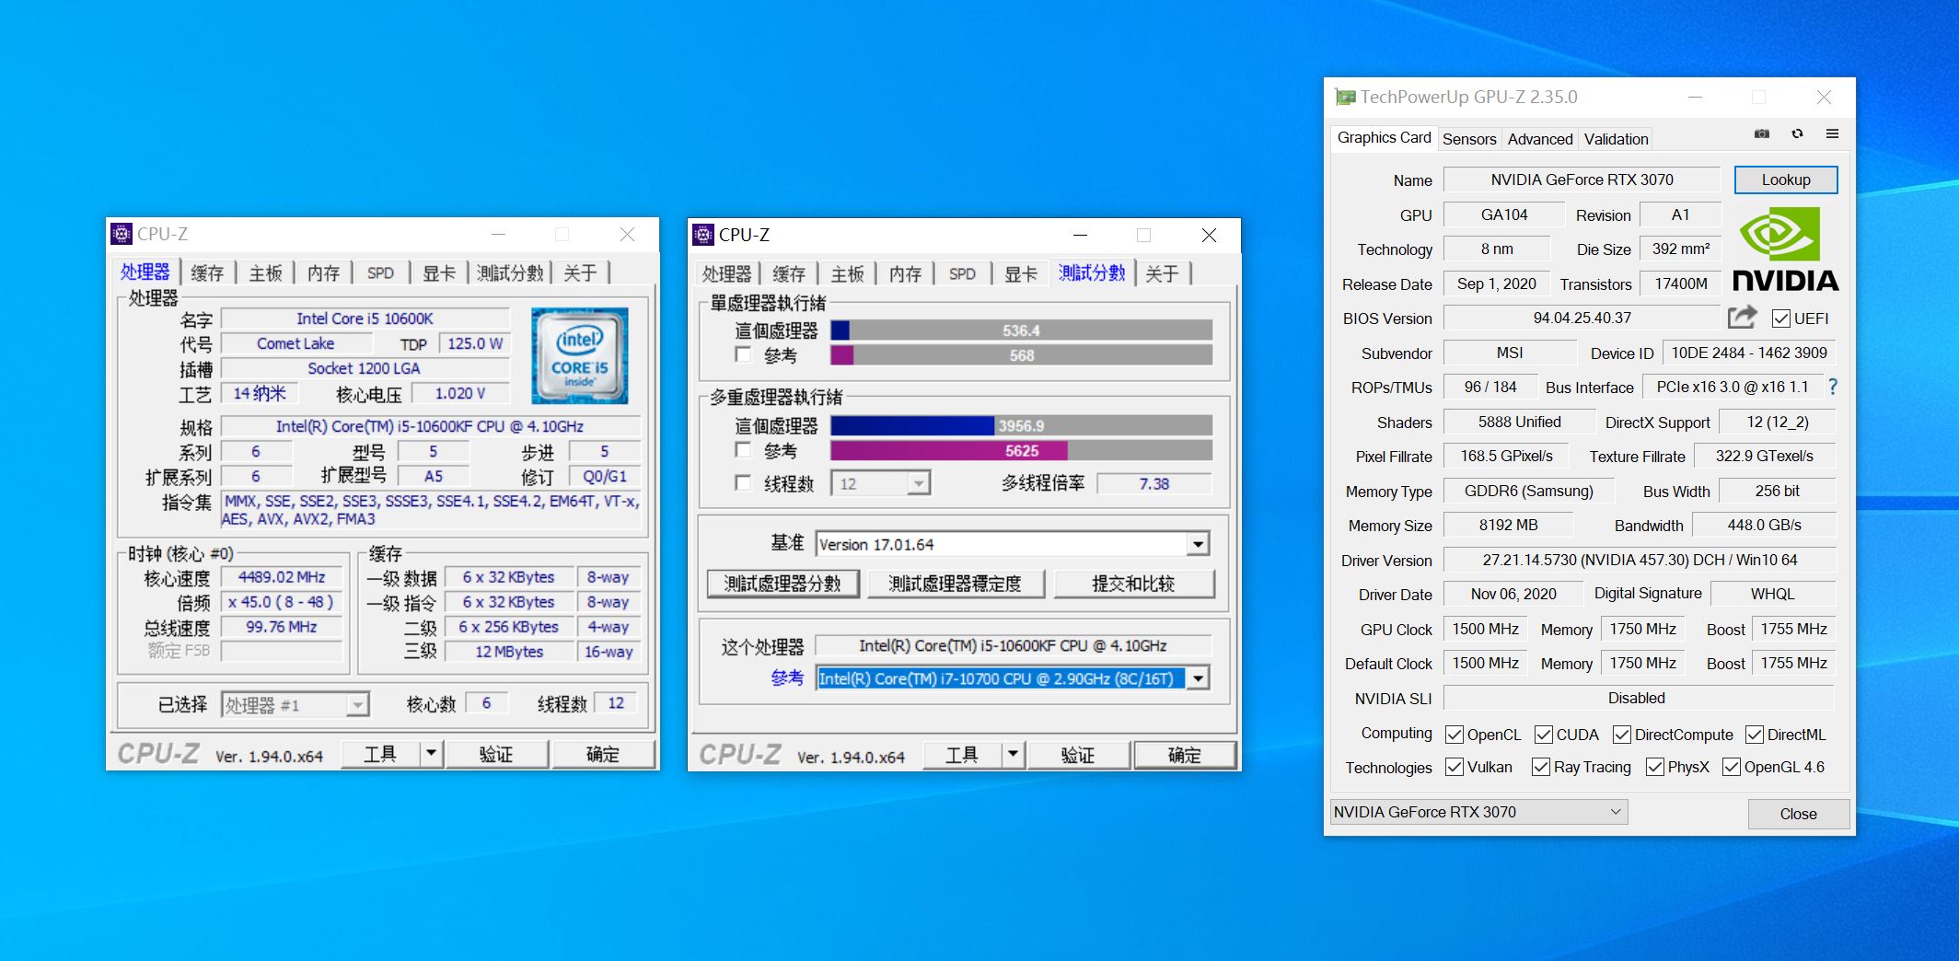Open the 处理器 #1 selection dropdown
Image resolution: width=1959 pixels, height=961 pixels.
tap(295, 705)
